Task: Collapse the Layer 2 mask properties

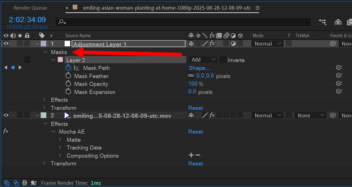Action: (x=53, y=60)
